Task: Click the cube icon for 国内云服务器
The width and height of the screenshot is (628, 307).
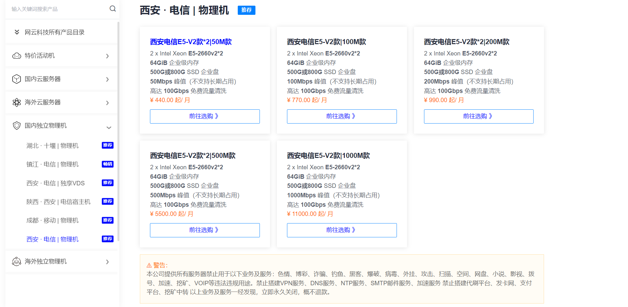Action: [x=16, y=79]
